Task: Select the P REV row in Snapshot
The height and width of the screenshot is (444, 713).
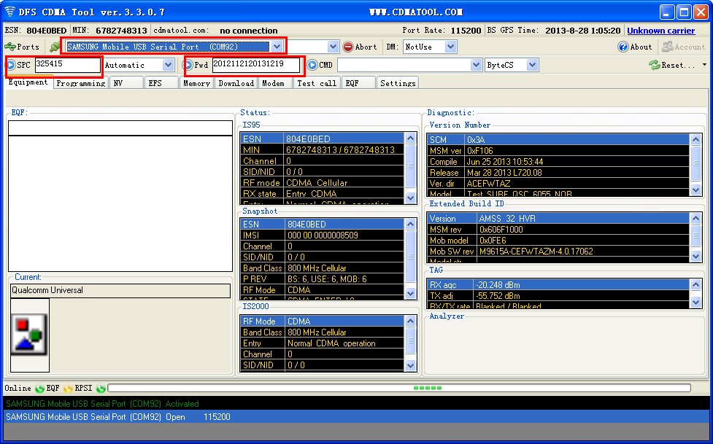Action: pyautogui.click(x=322, y=279)
